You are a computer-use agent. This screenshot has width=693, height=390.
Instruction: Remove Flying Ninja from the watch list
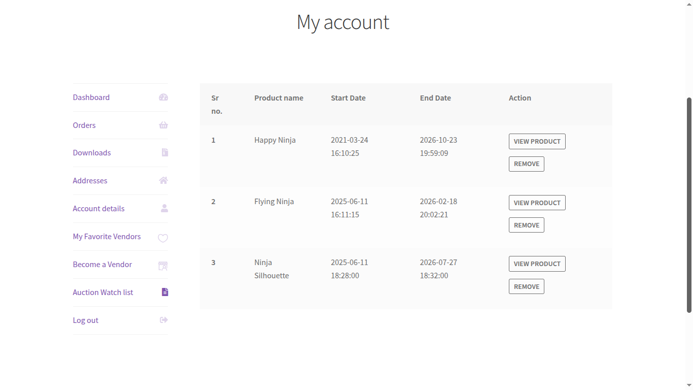(526, 225)
